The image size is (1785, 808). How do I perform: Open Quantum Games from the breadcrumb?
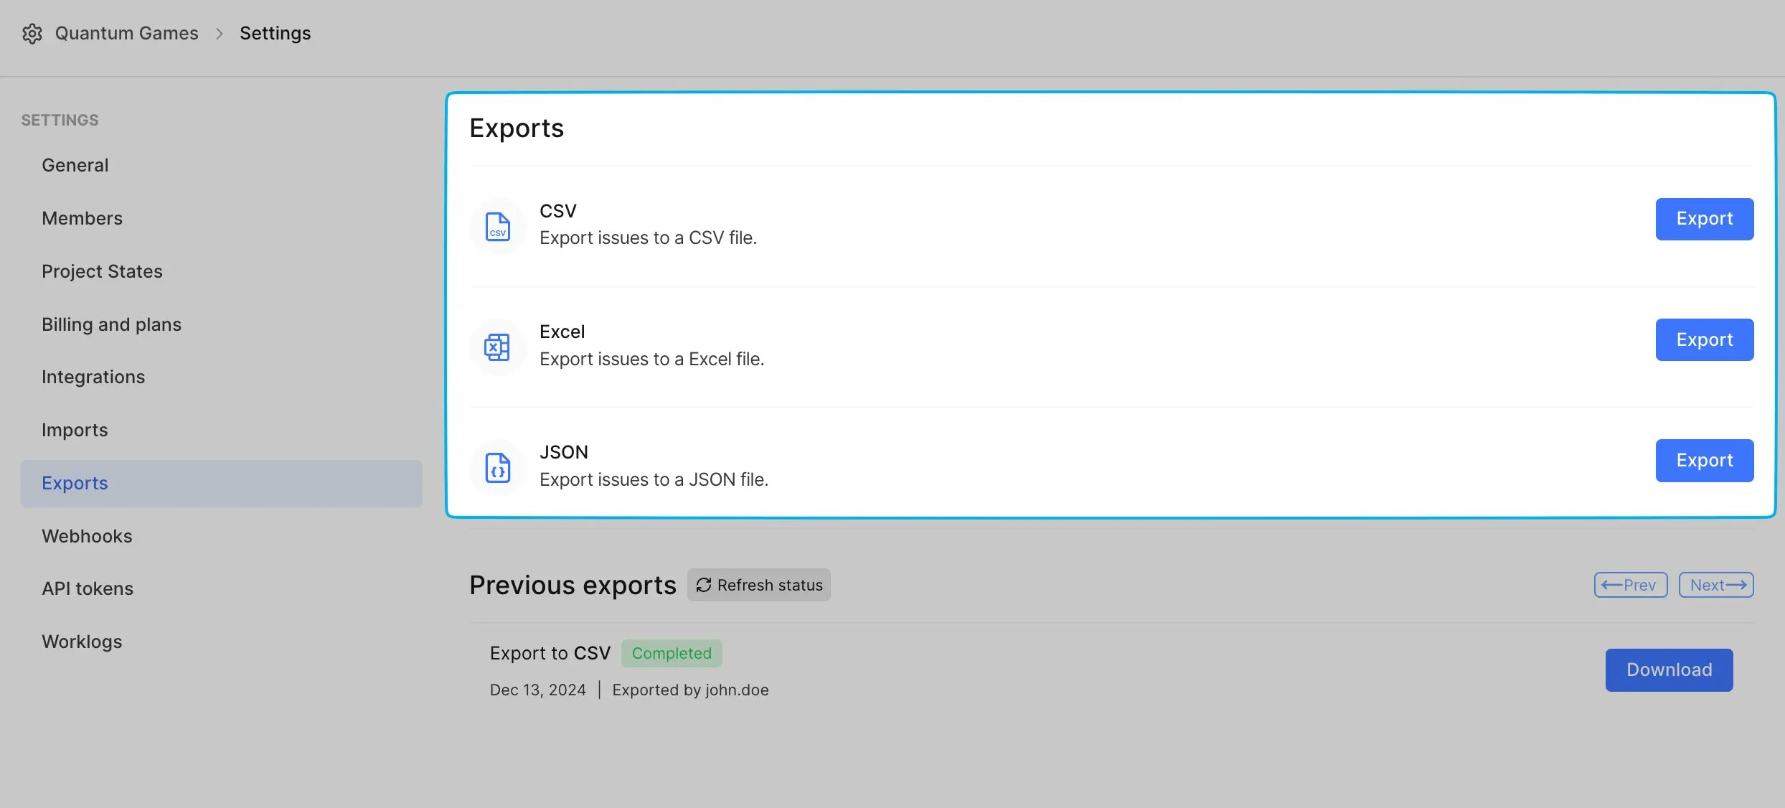tap(127, 33)
